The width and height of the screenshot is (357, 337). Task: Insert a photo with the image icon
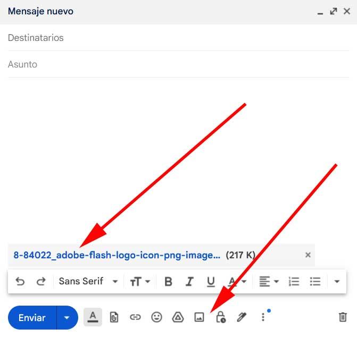click(199, 317)
